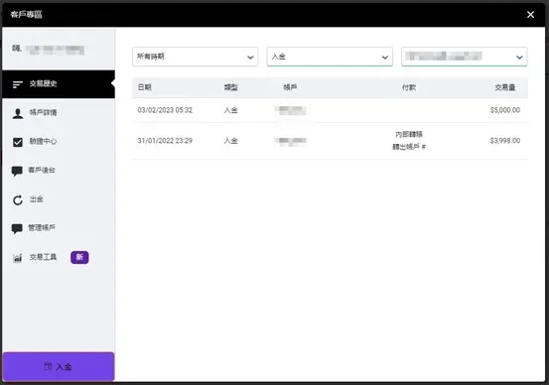This screenshot has height=385, width=549.
Task: Click the 類型 column header
Action: 230,87
